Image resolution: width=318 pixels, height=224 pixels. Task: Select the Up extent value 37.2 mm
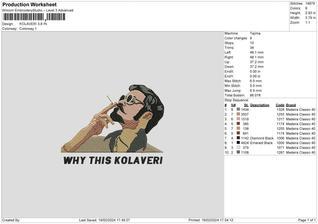tap(257, 62)
